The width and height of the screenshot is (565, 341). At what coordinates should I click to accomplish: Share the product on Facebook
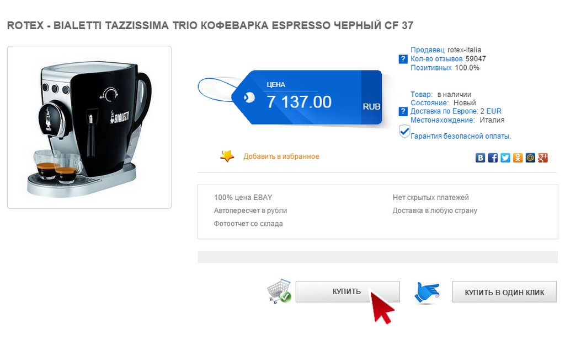pos(493,158)
